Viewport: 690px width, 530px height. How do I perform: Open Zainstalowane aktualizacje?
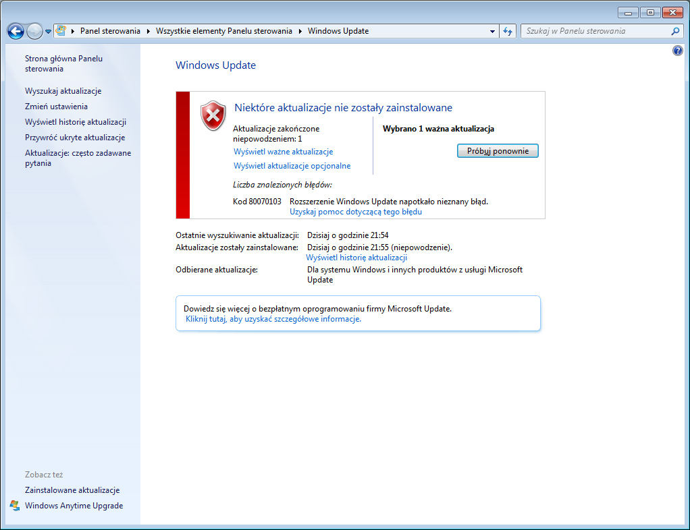coord(72,490)
